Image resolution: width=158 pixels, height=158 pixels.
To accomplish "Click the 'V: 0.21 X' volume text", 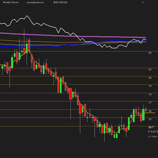I will click(x=153, y=131).
